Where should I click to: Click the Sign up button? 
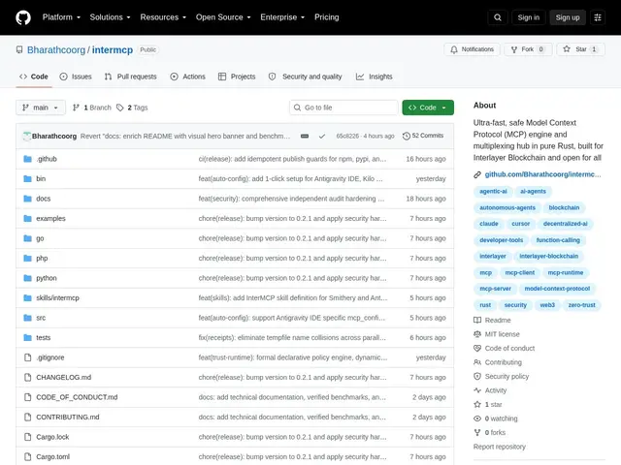(567, 17)
